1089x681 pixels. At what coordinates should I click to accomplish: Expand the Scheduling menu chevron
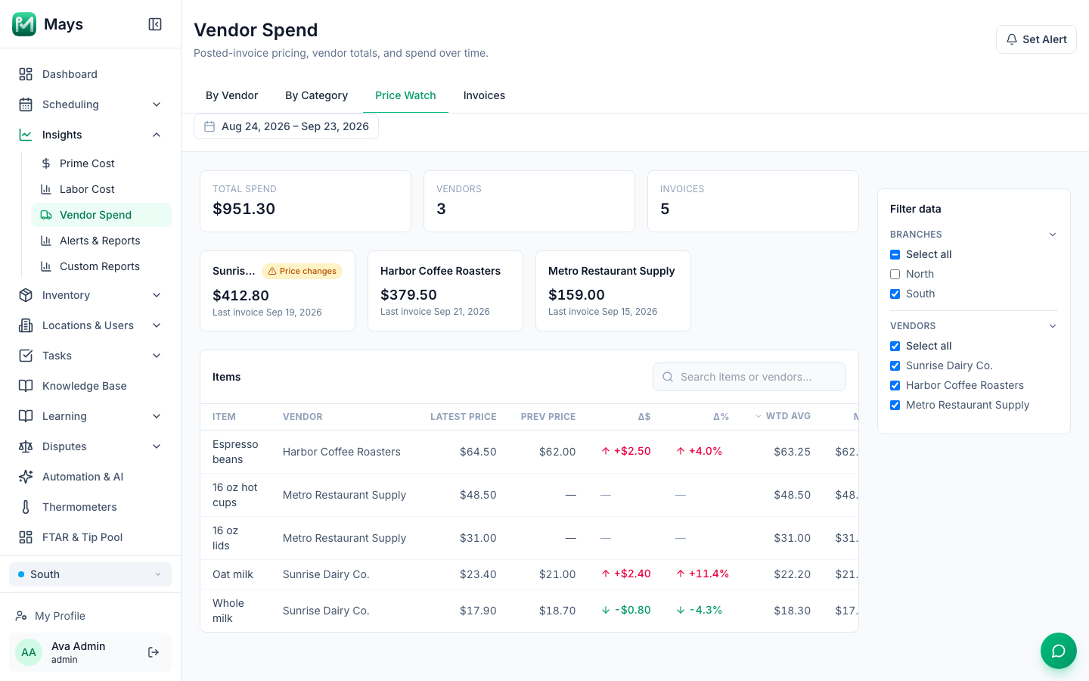pyautogui.click(x=157, y=104)
